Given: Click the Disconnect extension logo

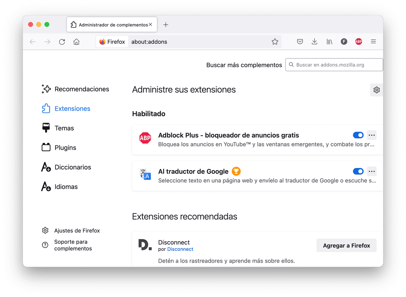Looking at the screenshot, I should click(145, 245).
